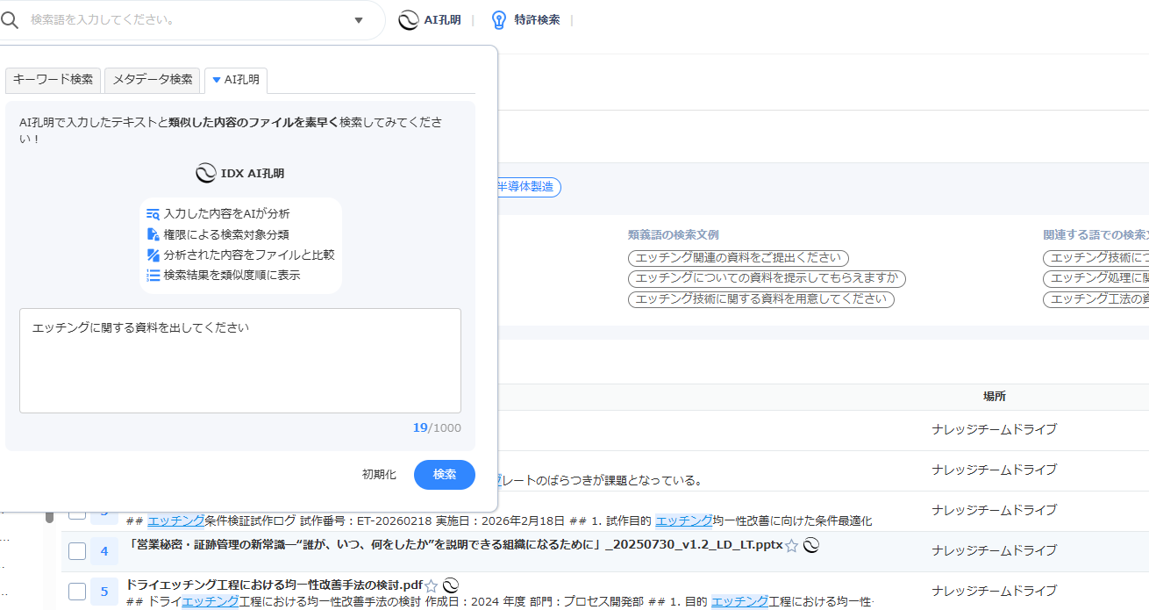Click icon beside 検索結果を類似度順に表示

tap(153, 275)
